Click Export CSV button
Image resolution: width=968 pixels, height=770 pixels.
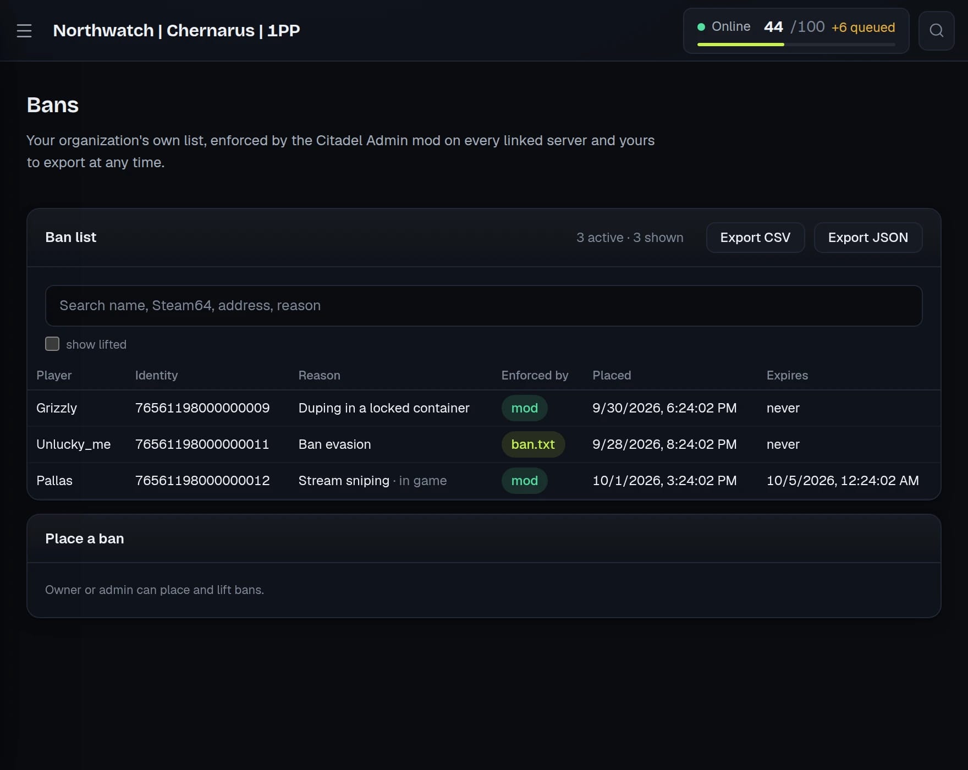755,238
